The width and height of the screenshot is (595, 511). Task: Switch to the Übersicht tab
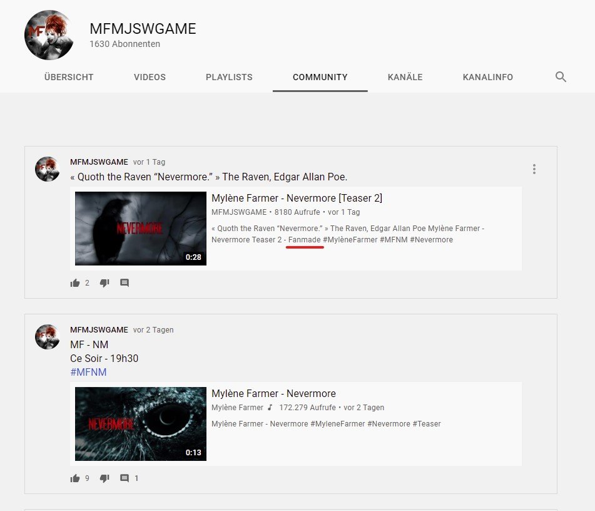[69, 77]
